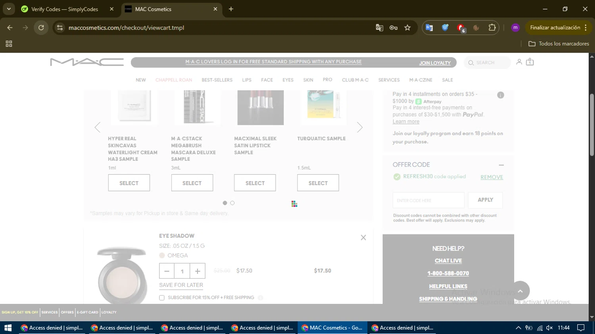Collapse the Offer Code section
The image size is (595, 334).
click(x=501, y=165)
